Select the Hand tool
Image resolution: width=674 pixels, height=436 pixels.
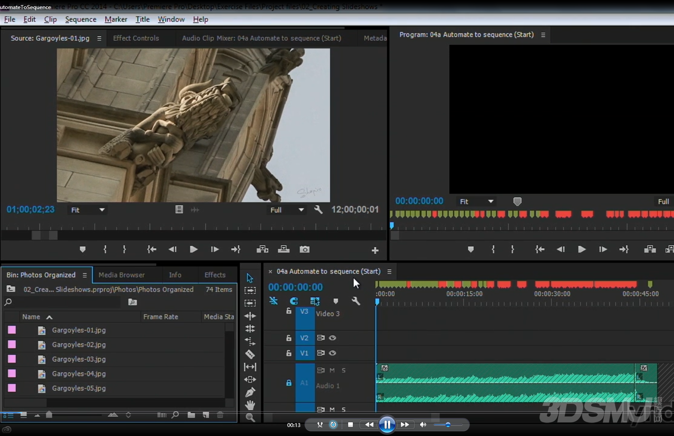coord(250,405)
